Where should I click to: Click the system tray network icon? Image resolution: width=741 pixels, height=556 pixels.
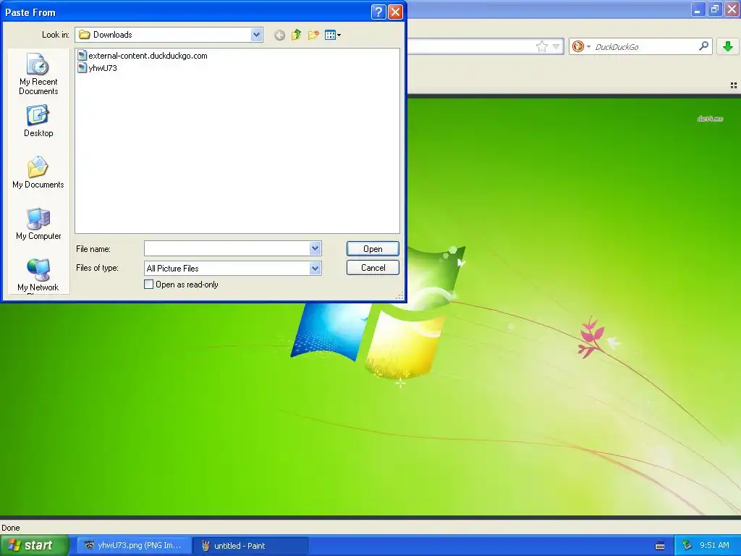tap(687, 545)
